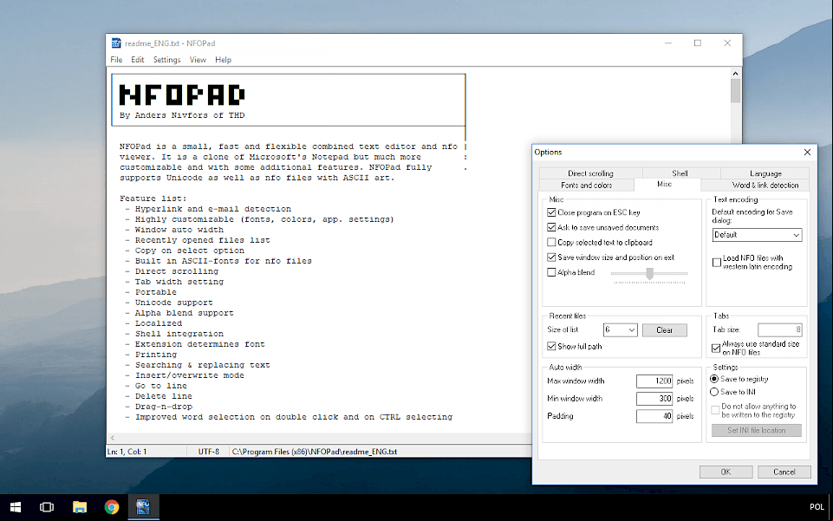Click UTF-8 encoding in status bar
The height and width of the screenshot is (521, 833).
(209, 452)
